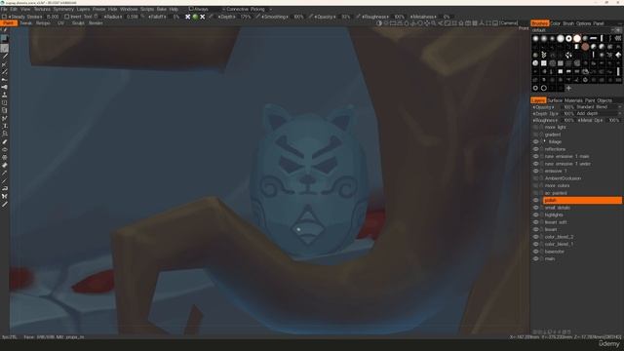This screenshot has height=351, width=624.
Task: Hide the basecolor layer
Action: [x=535, y=252]
